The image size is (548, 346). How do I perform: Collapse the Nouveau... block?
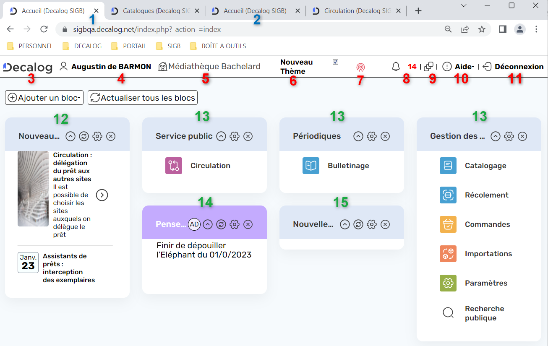pos(70,136)
